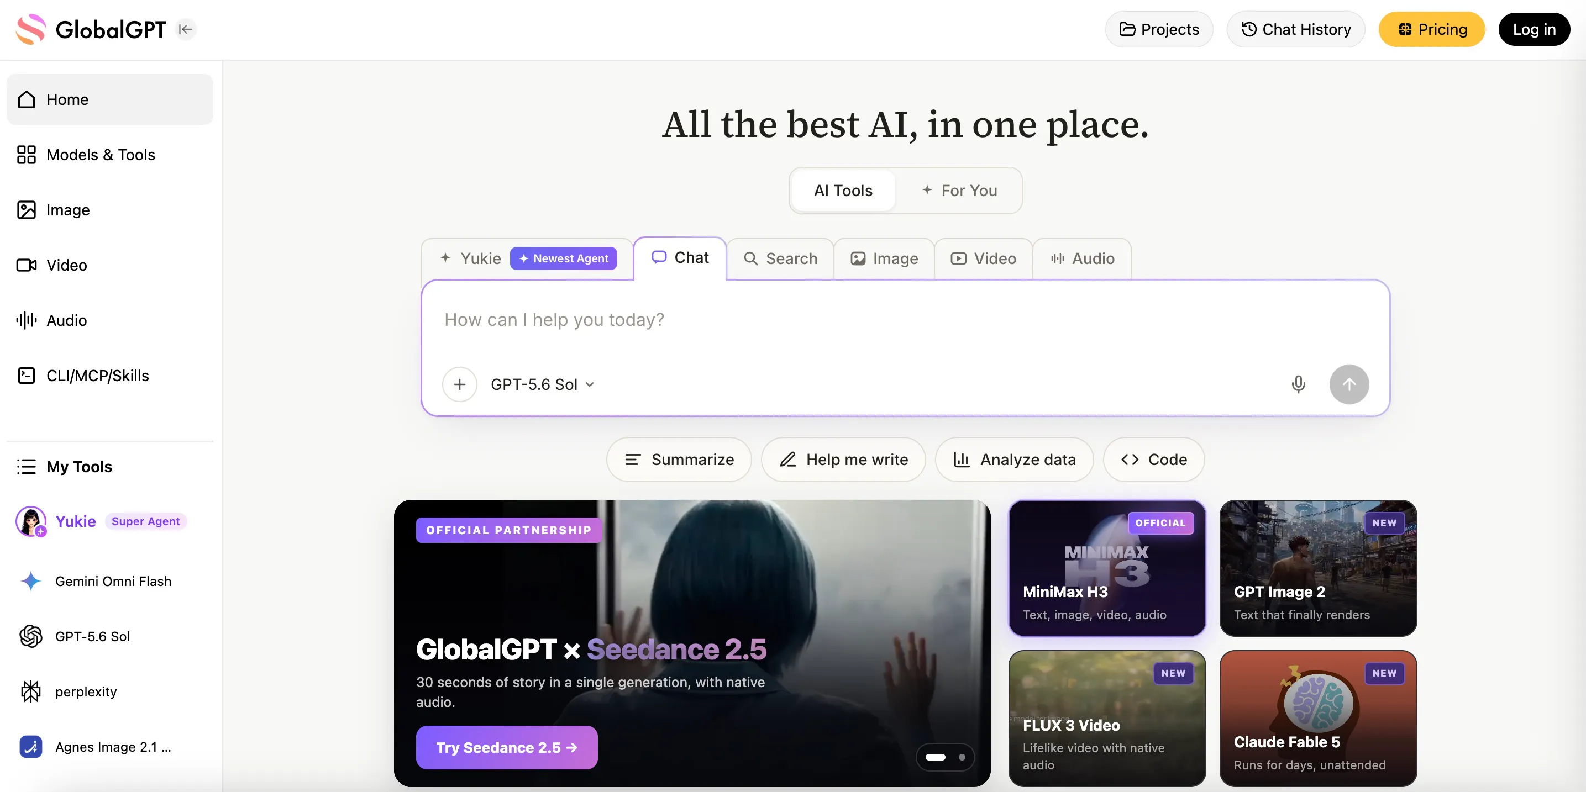Switch to the Video tab

[x=983, y=258]
